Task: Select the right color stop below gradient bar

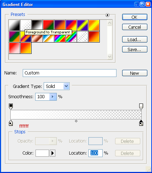Action: pos(141,123)
